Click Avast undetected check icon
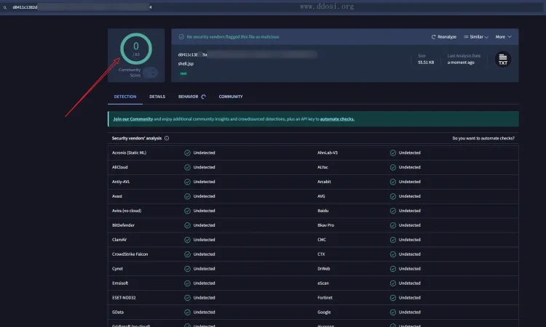This screenshot has height=327, width=546. coord(187,196)
